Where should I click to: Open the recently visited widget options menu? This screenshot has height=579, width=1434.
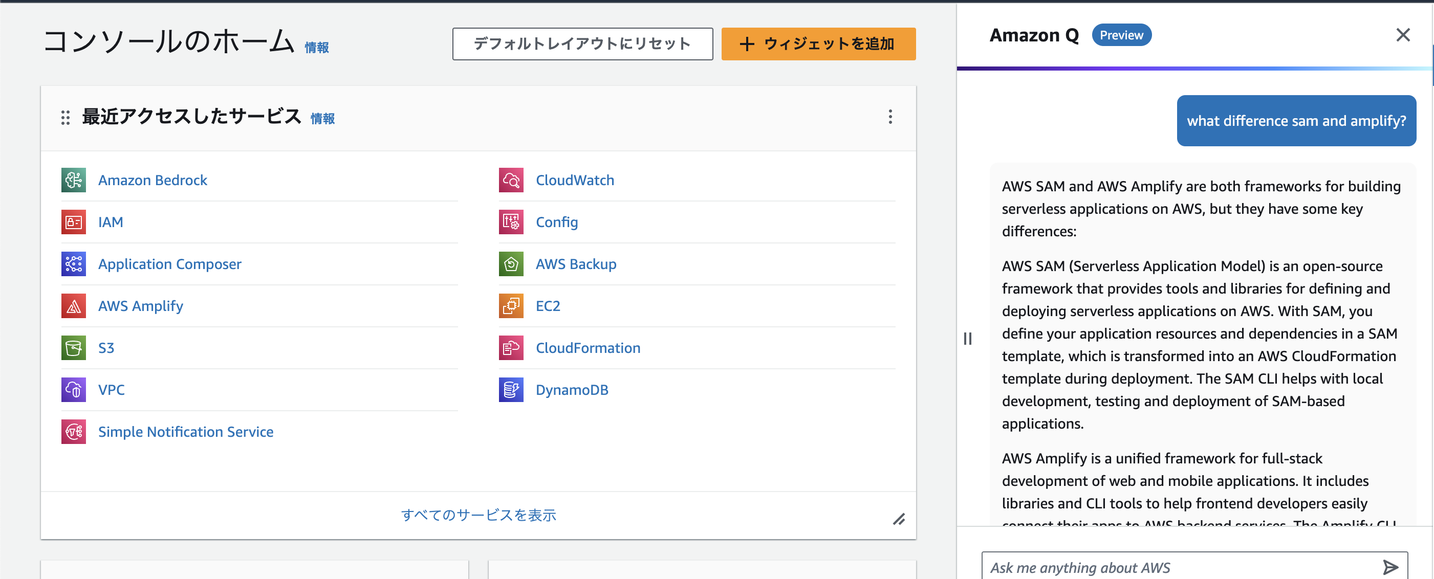coord(890,117)
